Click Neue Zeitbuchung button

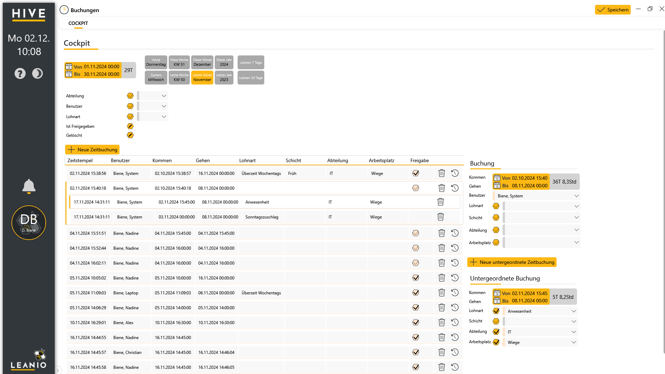pyautogui.click(x=92, y=150)
